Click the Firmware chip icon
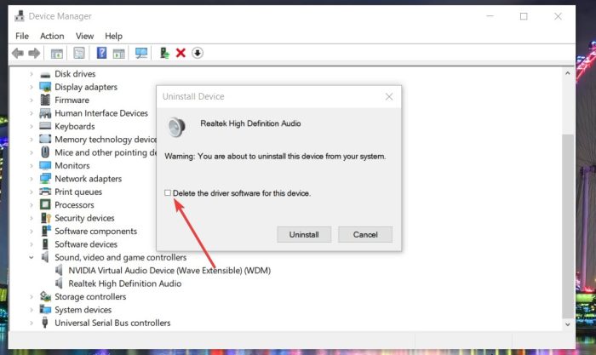This screenshot has height=355, width=596. (45, 100)
